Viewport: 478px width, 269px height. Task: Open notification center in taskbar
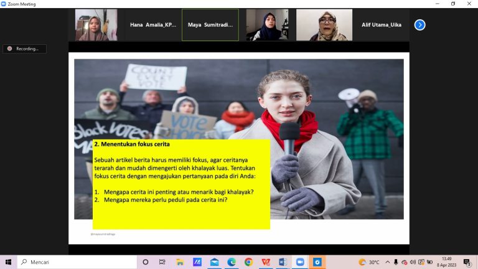click(467, 262)
